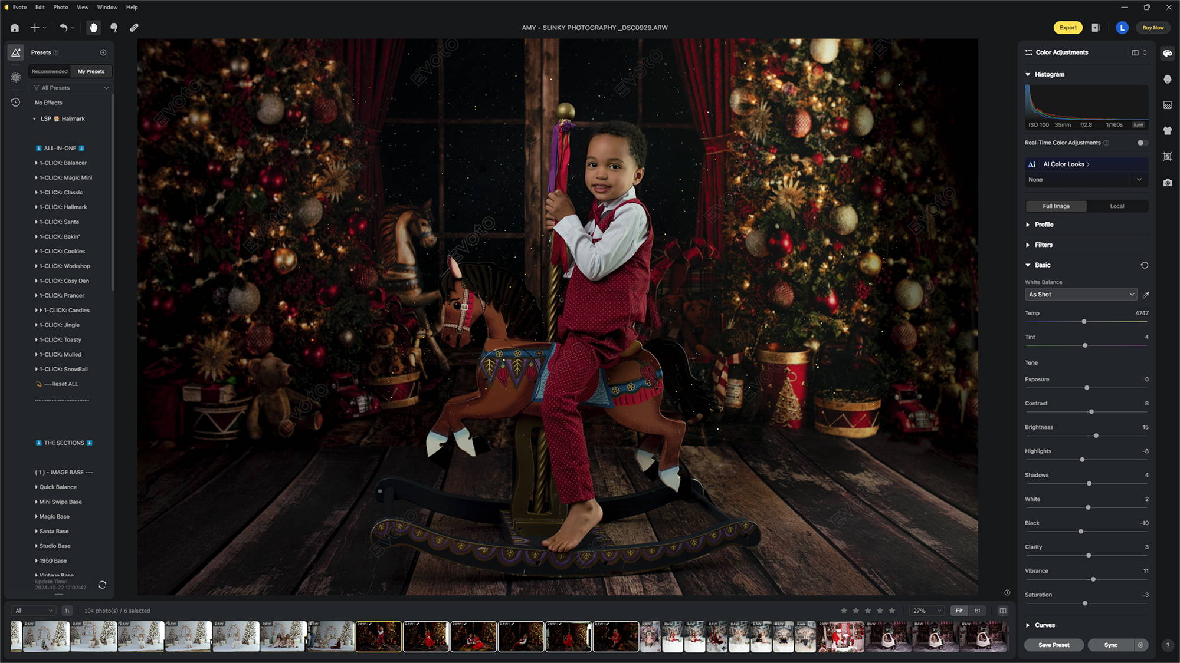This screenshot has height=663, width=1180.
Task: Toggle Real-Time Color Adjustments switch
Action: (1142, 143)
